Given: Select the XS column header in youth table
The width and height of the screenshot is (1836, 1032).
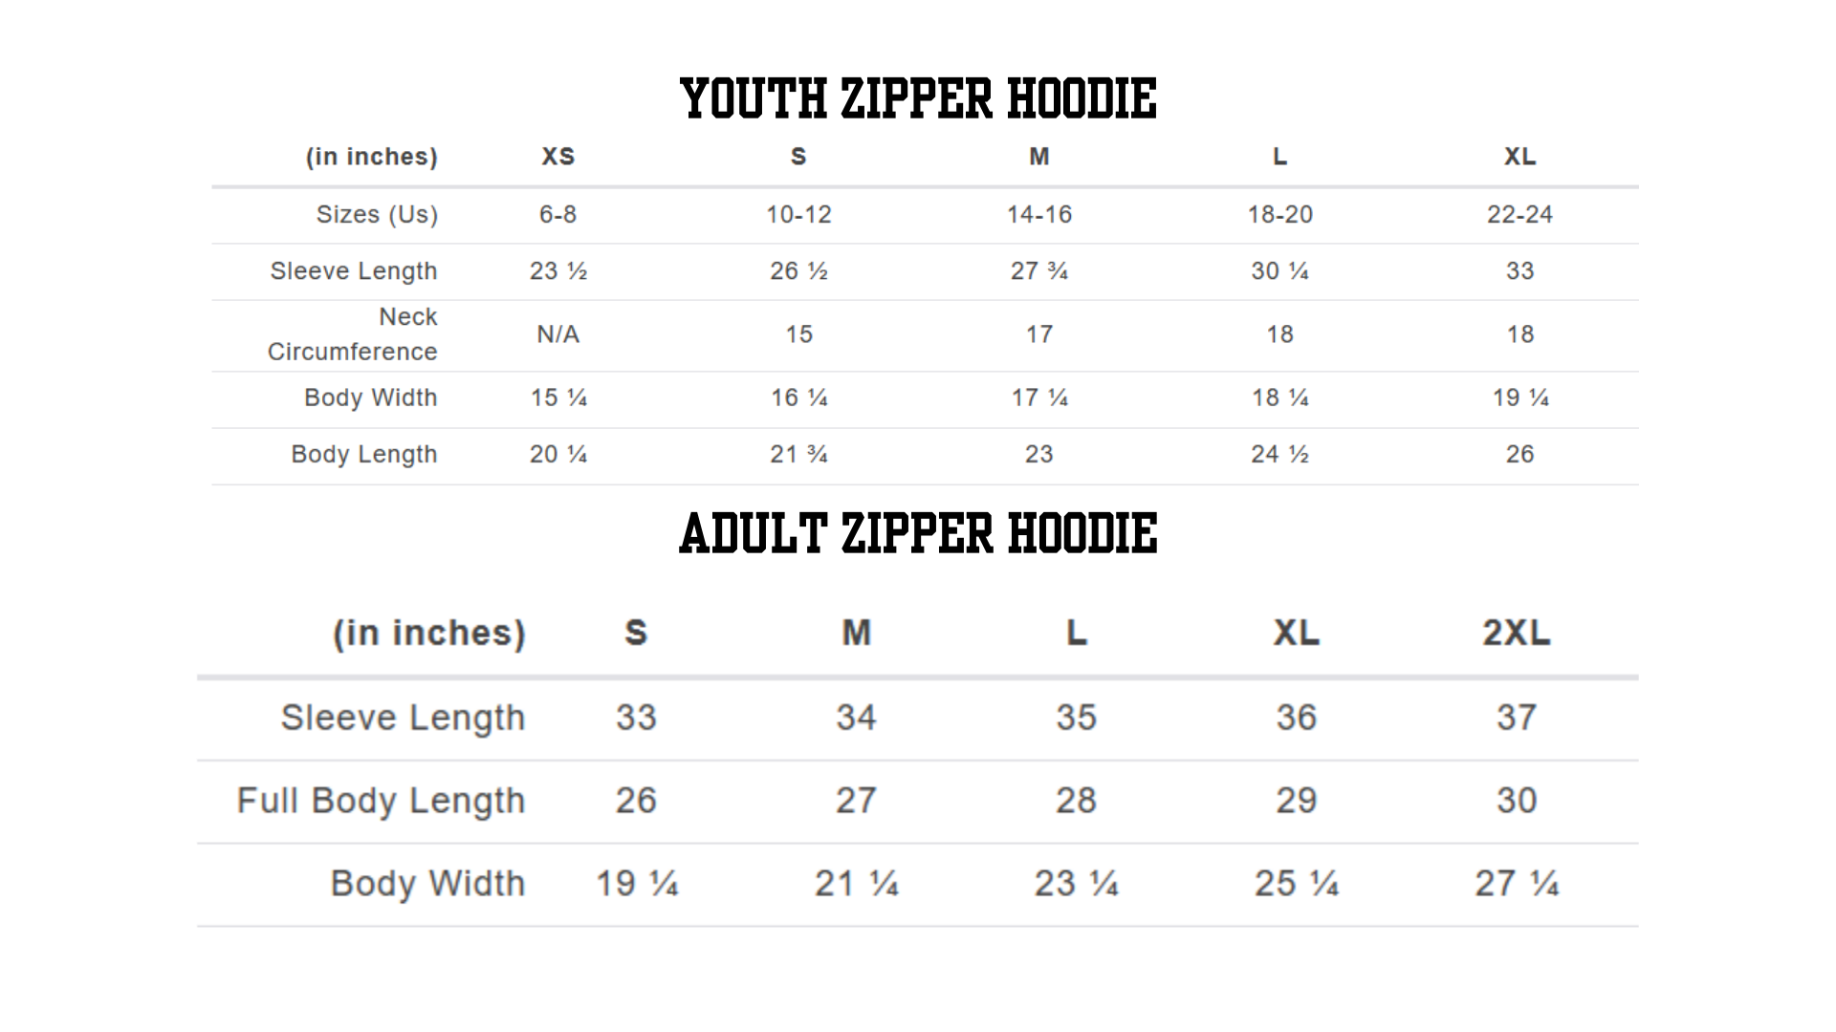Looking at the screenshot, I should pyautogui.click(x=558, y=157).
